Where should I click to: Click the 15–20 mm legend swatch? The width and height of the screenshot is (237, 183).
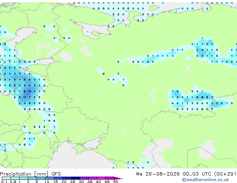58,178
